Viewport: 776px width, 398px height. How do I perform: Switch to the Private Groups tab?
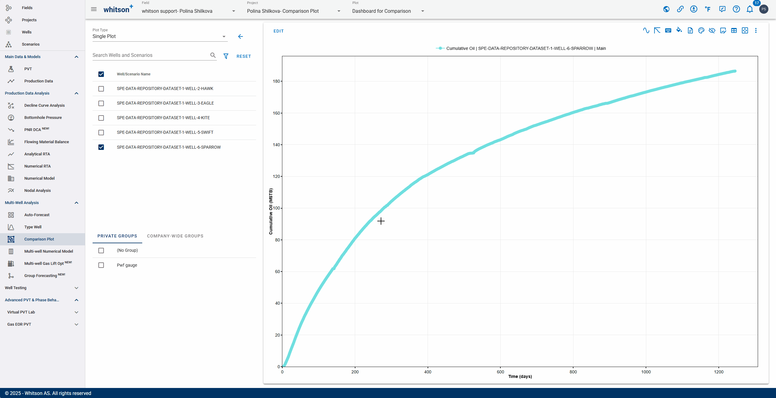117,236
